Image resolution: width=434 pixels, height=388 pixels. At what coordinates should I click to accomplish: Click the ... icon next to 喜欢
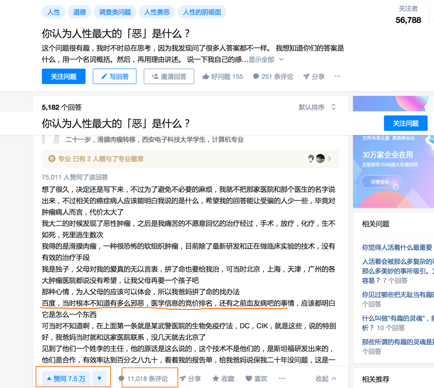(x=282, y=378)
